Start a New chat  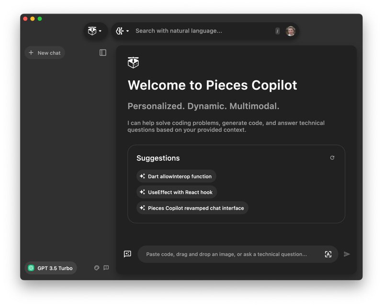(45, 53)
